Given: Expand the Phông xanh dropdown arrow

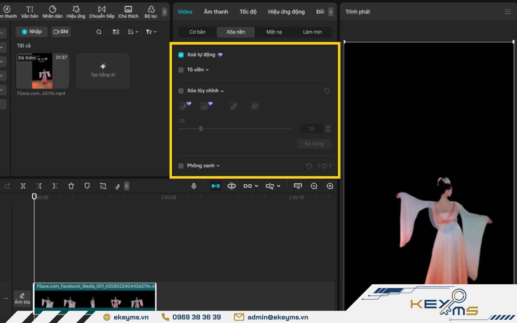Looking at the screenshot, I should 218,166.
